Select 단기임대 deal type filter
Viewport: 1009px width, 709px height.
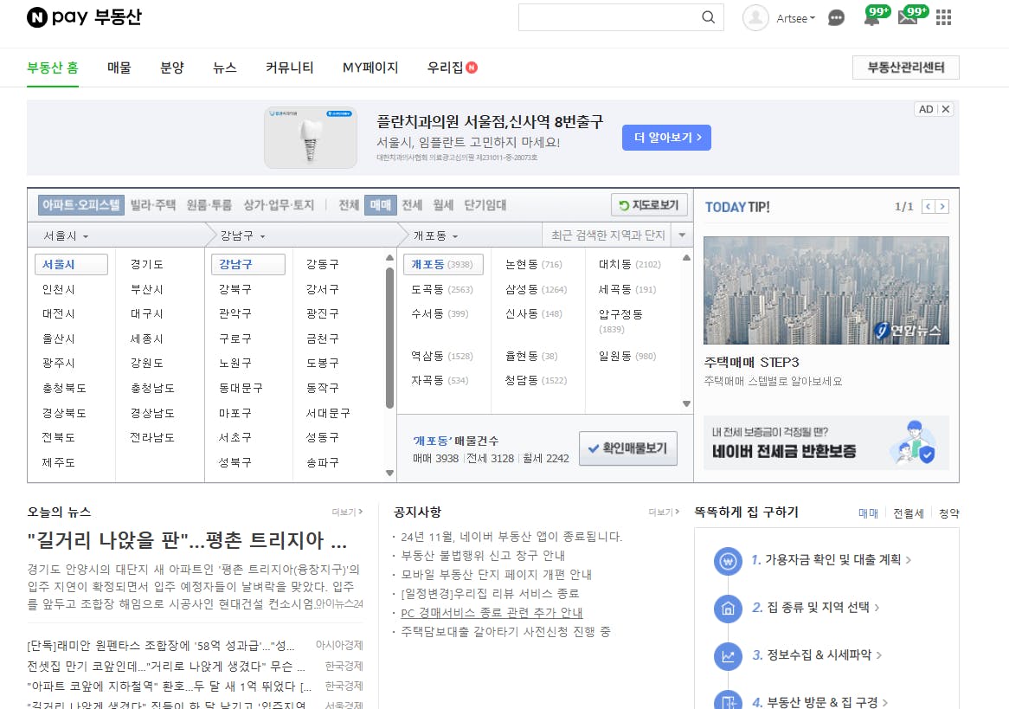coord(485,205)
